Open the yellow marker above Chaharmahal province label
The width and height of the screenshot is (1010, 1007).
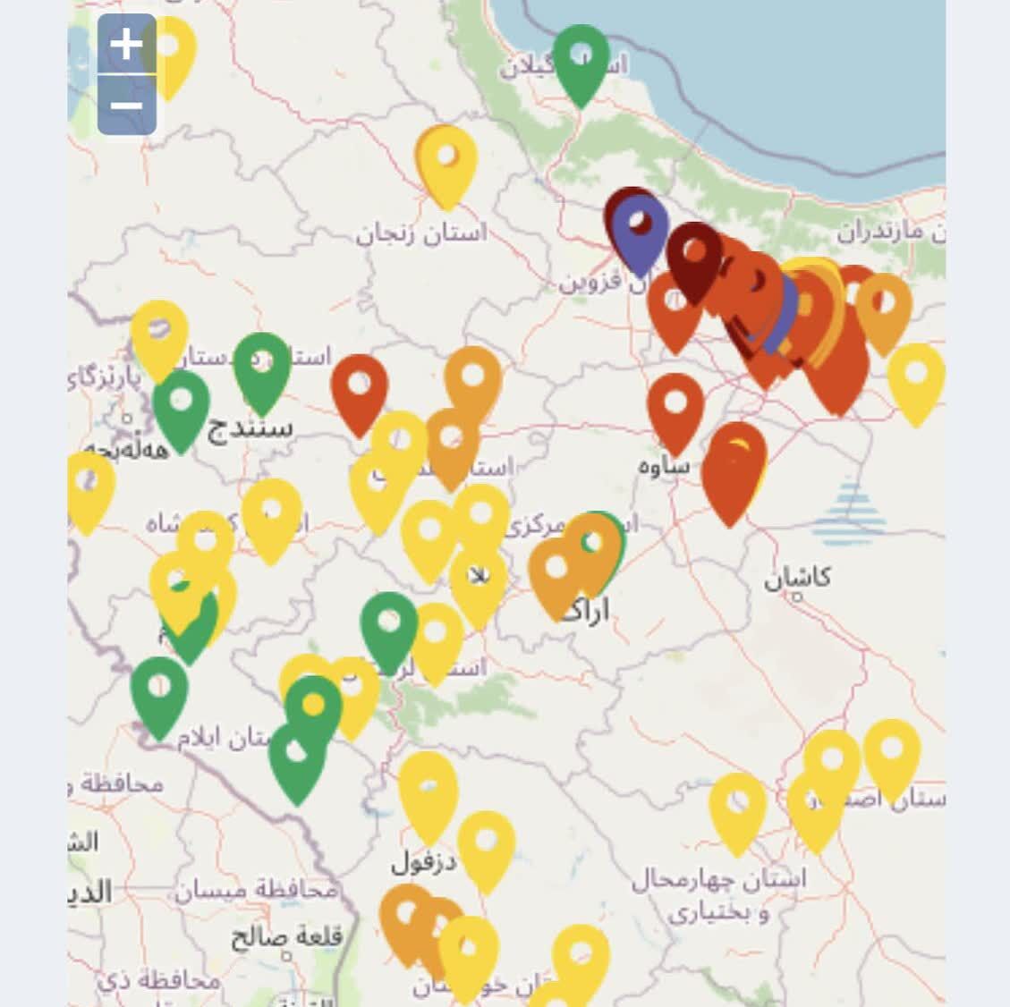(x=737, y=808)
